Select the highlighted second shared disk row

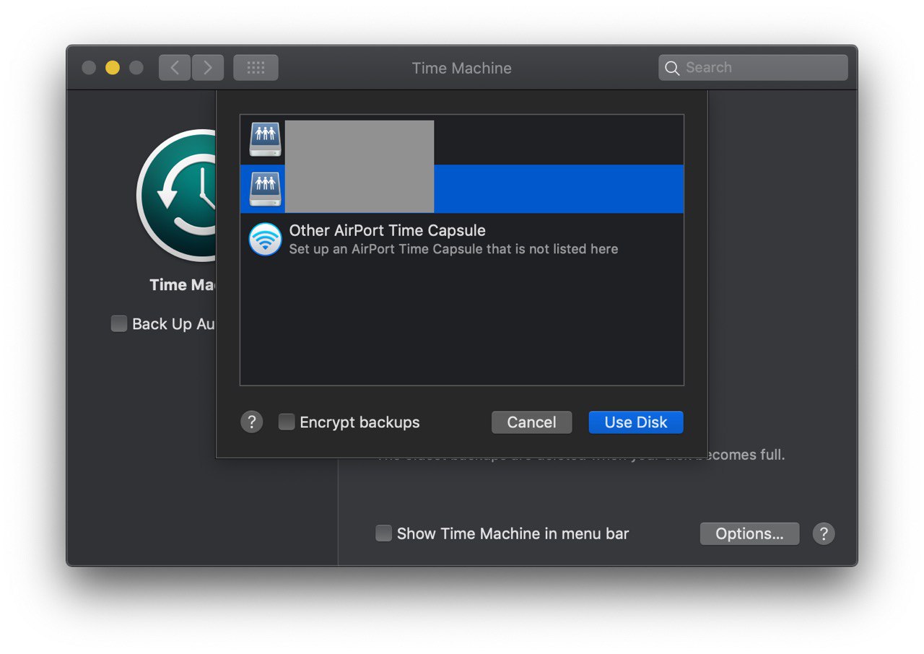(462, 189)
